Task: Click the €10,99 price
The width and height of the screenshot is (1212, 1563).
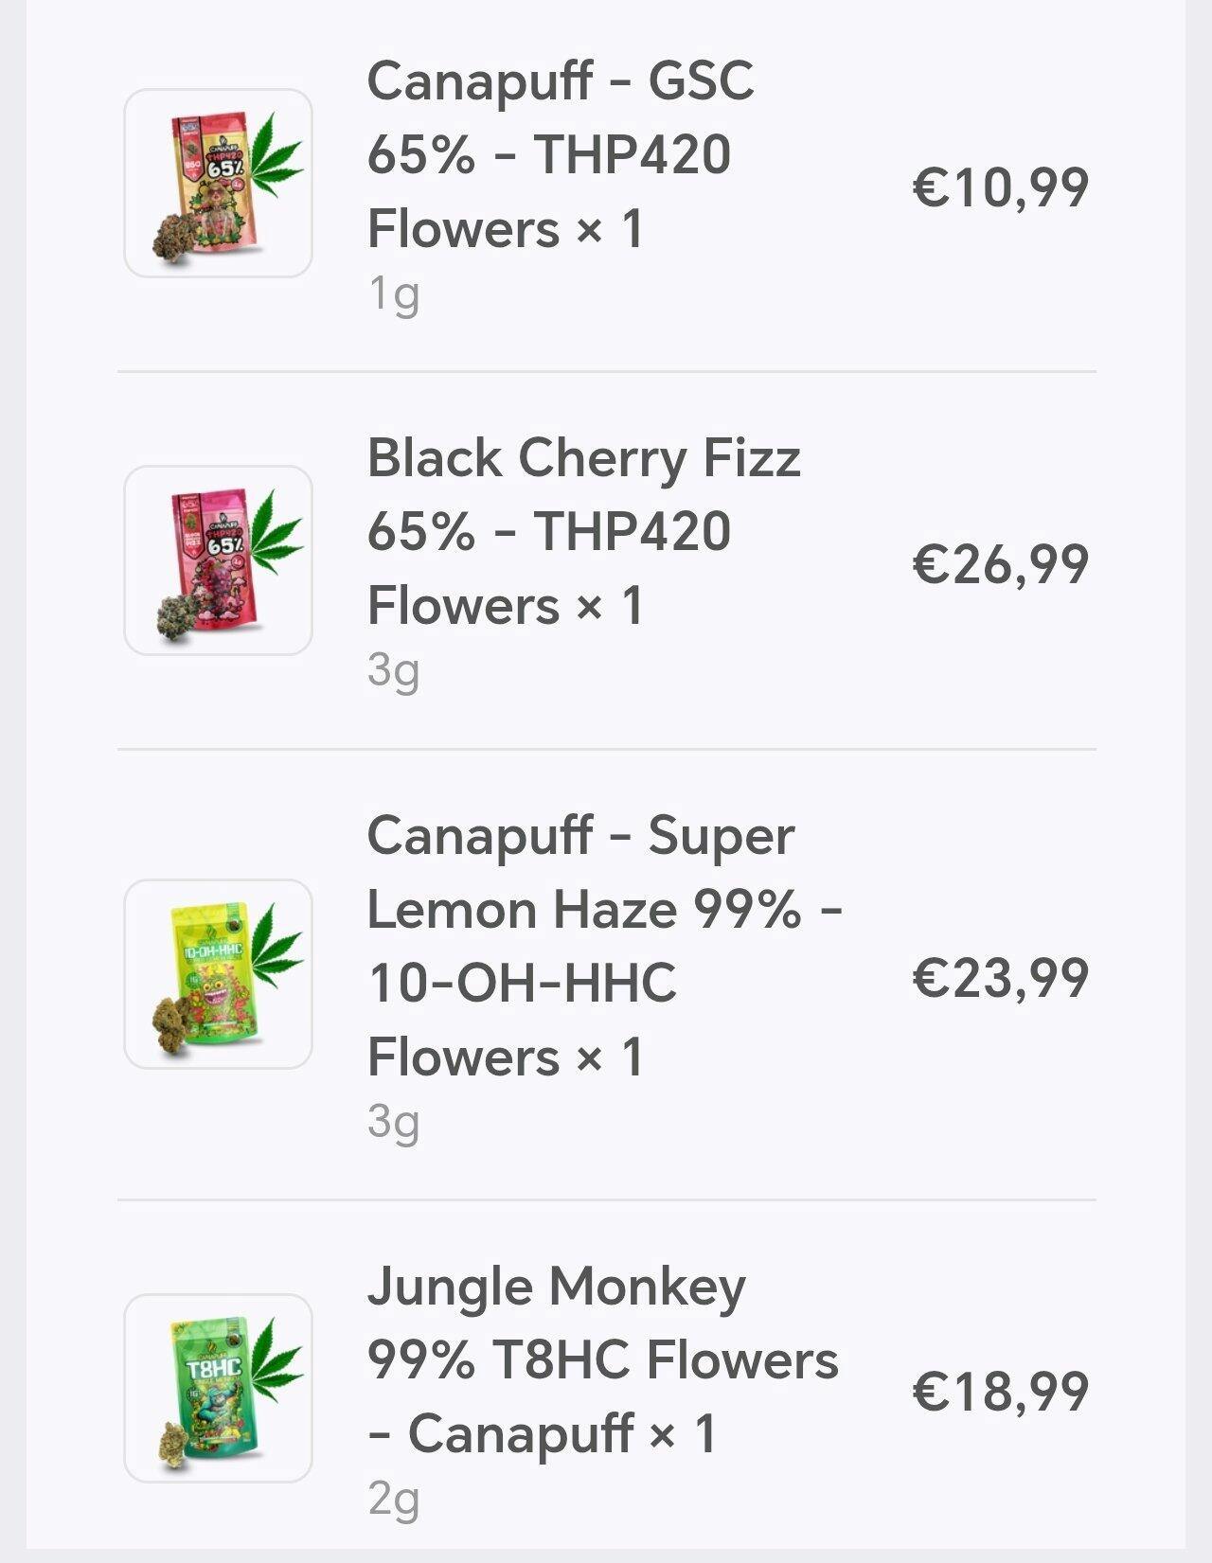Action: [x=1000, y=186]
